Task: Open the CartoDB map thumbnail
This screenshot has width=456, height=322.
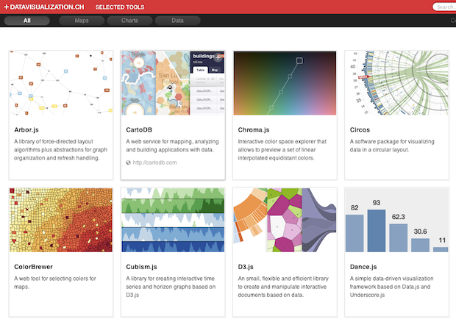Action: pos(173,83)
